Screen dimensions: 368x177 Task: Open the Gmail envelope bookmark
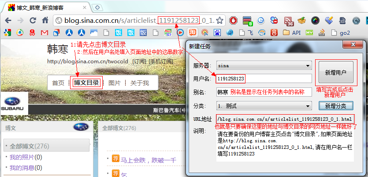45,33
